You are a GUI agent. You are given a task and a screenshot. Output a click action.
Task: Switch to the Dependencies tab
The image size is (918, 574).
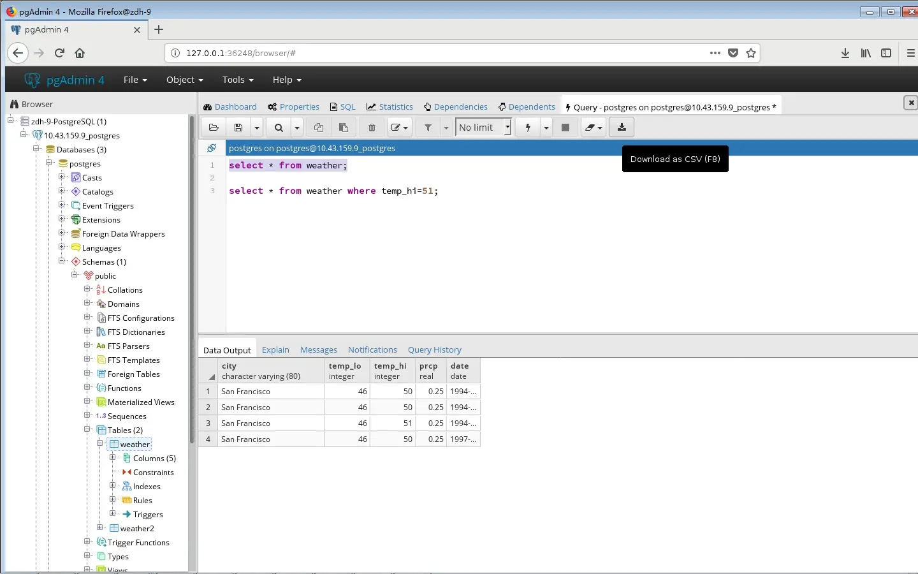tap(456, 107)
